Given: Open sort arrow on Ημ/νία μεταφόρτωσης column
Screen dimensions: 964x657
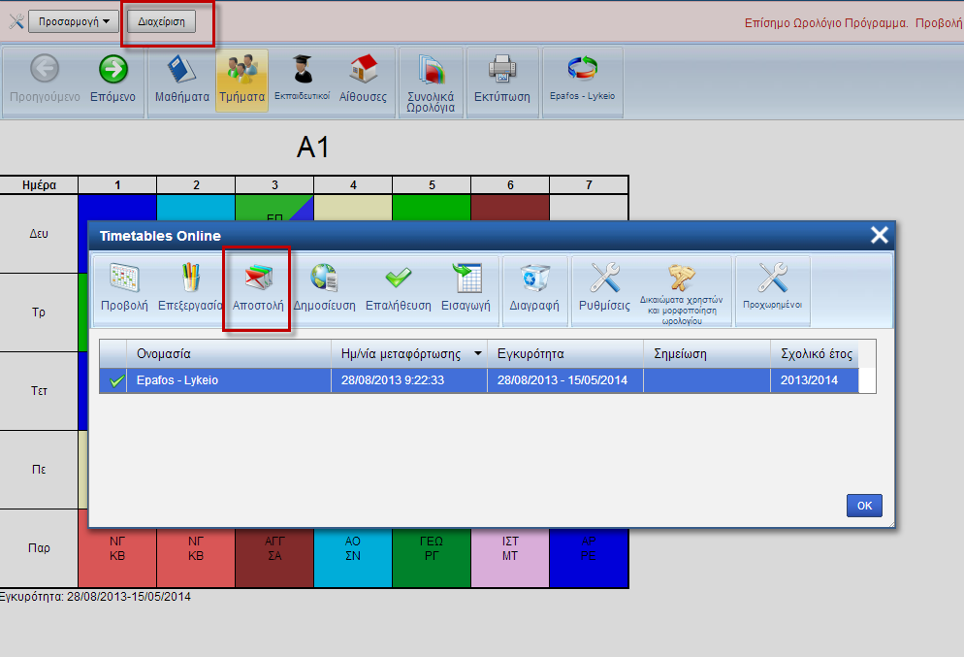Looking at the screenshot, I should [x=477, y=353].
